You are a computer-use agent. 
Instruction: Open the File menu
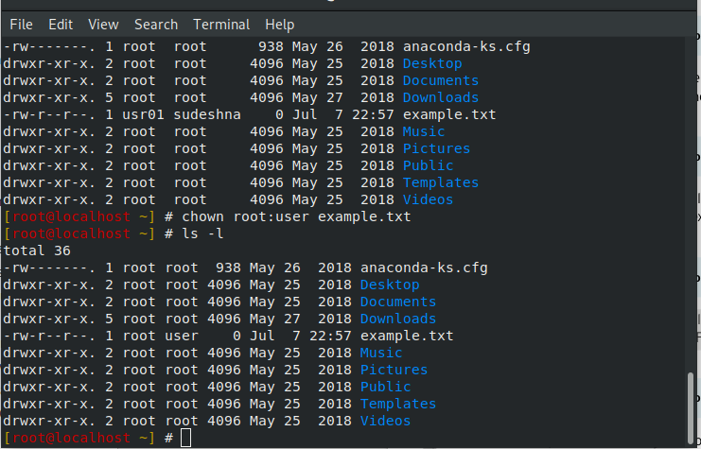[20, 24]
